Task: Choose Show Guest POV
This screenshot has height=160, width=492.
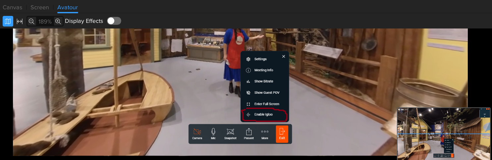Action: pyautogui.click(x=267, y=93)
